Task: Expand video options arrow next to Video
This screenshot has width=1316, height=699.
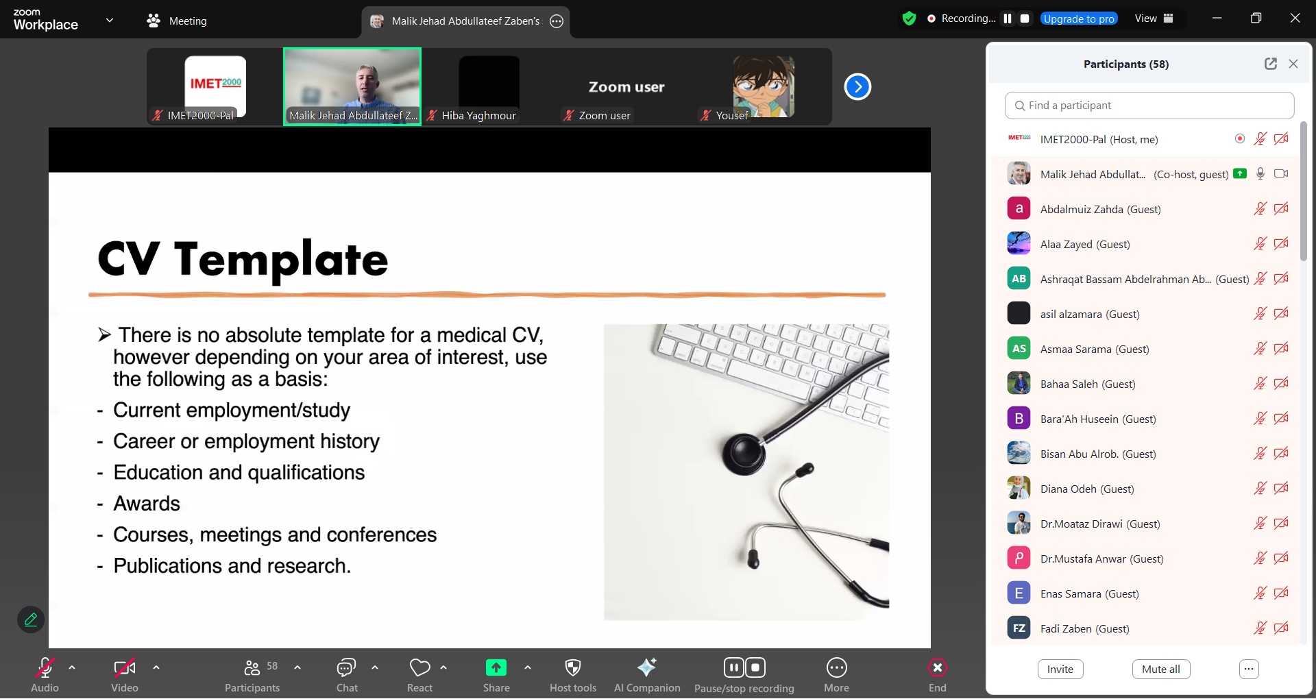Action: pyautogui.click(x=156, y=667)
